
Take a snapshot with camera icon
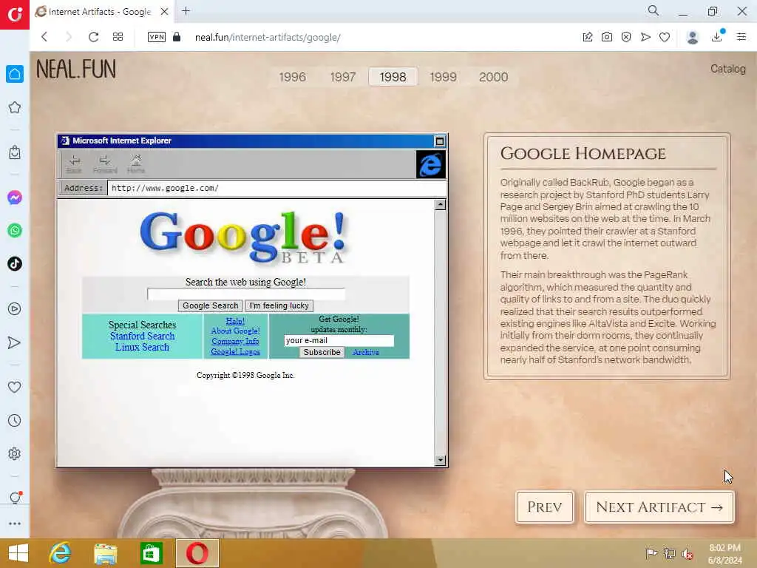(x=607, y=37)
